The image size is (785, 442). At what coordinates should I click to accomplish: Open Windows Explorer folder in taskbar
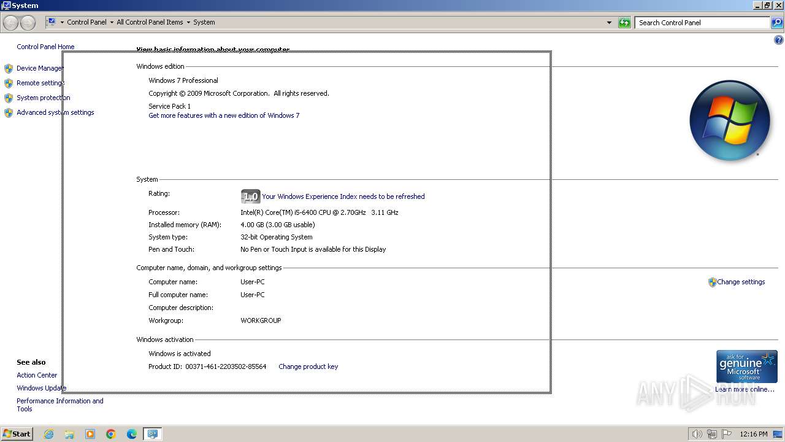click(x=69, y=434)
